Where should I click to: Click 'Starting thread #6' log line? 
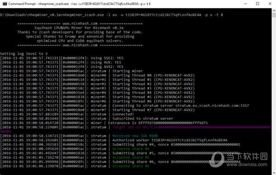click(x=98, y=101)
